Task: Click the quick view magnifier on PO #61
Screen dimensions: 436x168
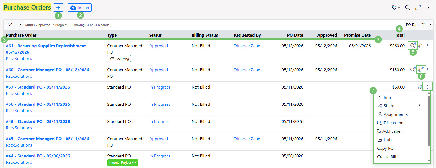Action: pos(413,45)
